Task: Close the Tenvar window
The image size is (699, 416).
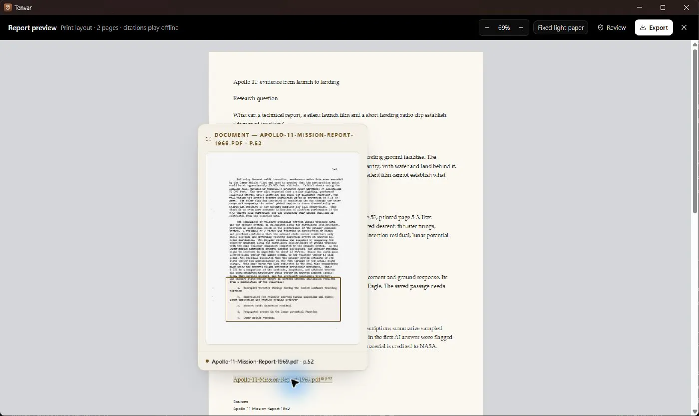Action: tap(687, 7)
